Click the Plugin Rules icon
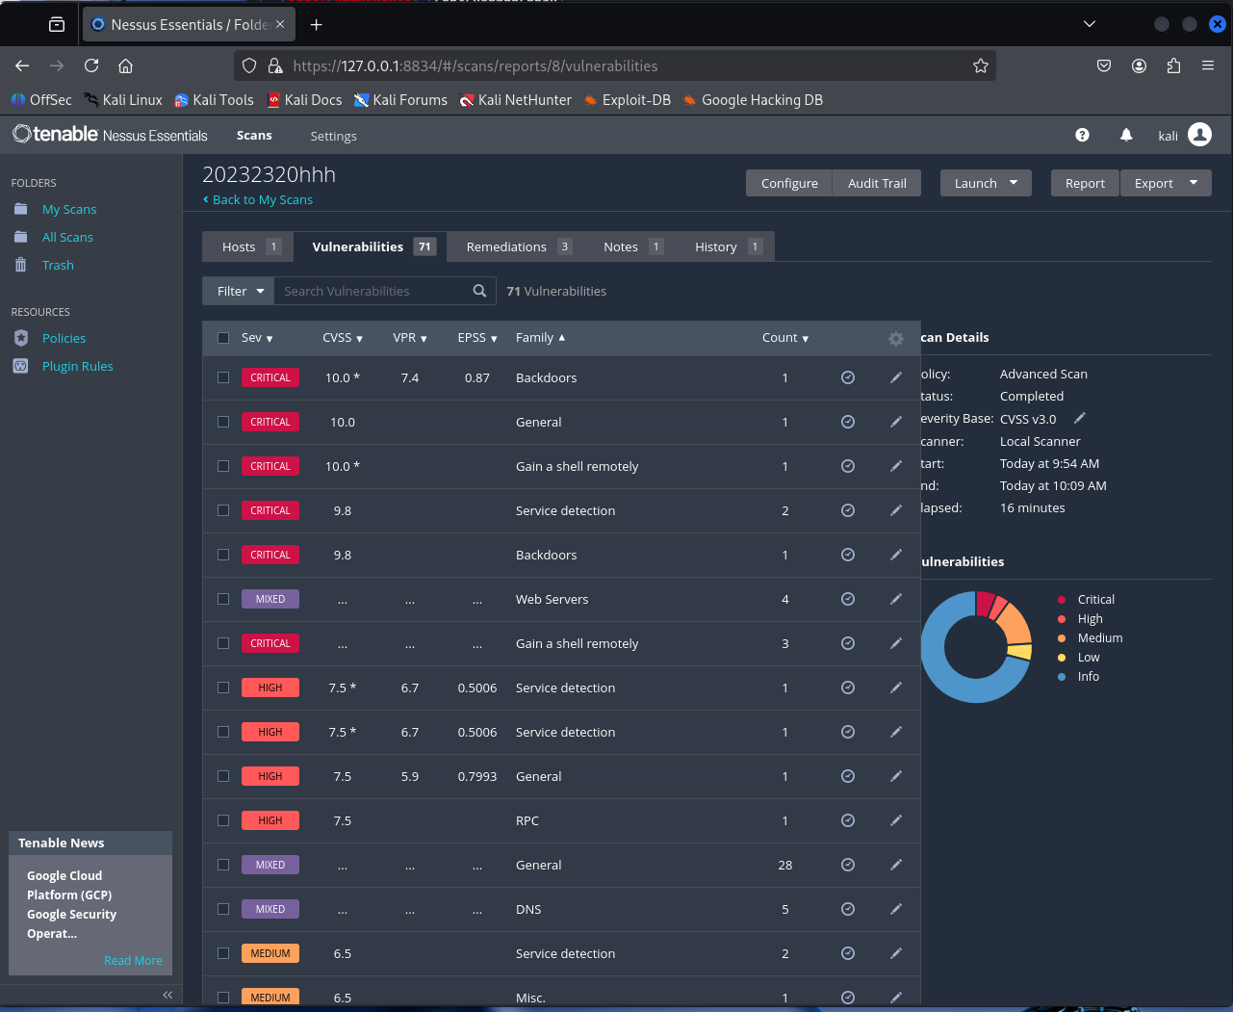Viewport: 1233px width, 1012px height. tap(21, 366)
